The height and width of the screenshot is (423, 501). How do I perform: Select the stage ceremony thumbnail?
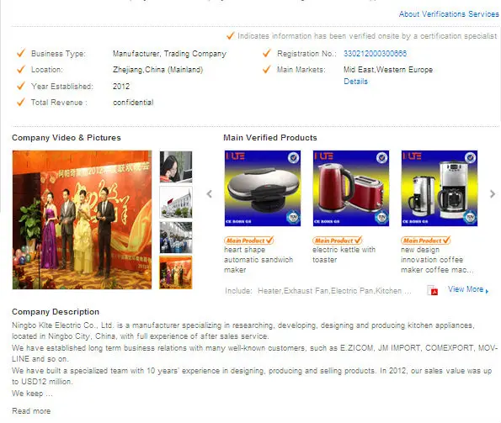click(x=176, y=272)
